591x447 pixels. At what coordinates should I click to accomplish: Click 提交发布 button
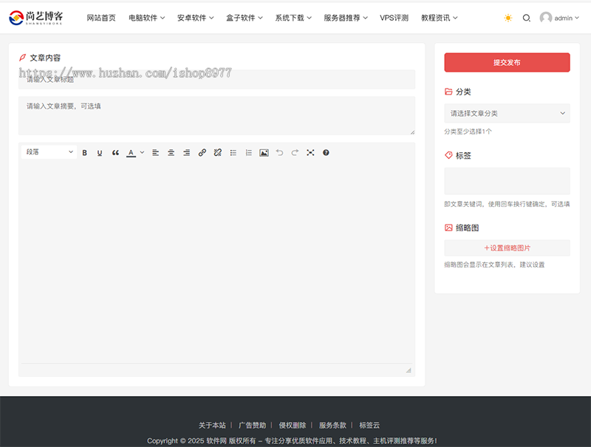pos(507,63)
